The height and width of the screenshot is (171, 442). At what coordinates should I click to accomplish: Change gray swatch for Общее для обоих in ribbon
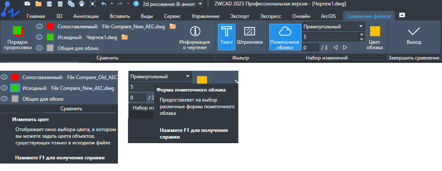[50, 48]
